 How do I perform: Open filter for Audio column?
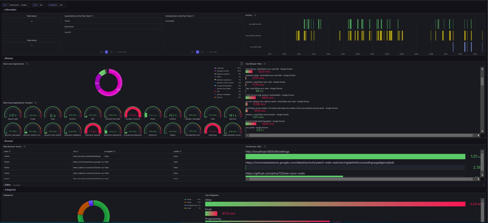pos(180,152)
